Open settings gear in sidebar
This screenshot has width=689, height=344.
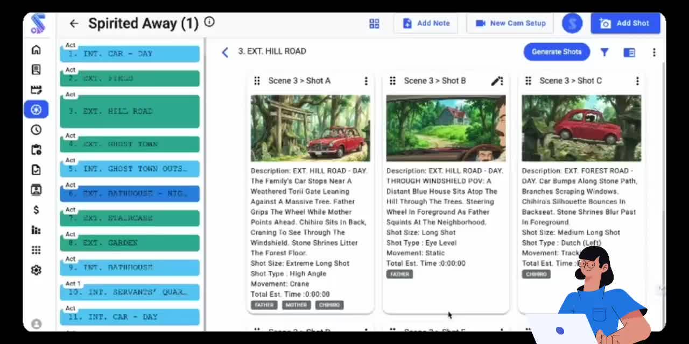36,270
